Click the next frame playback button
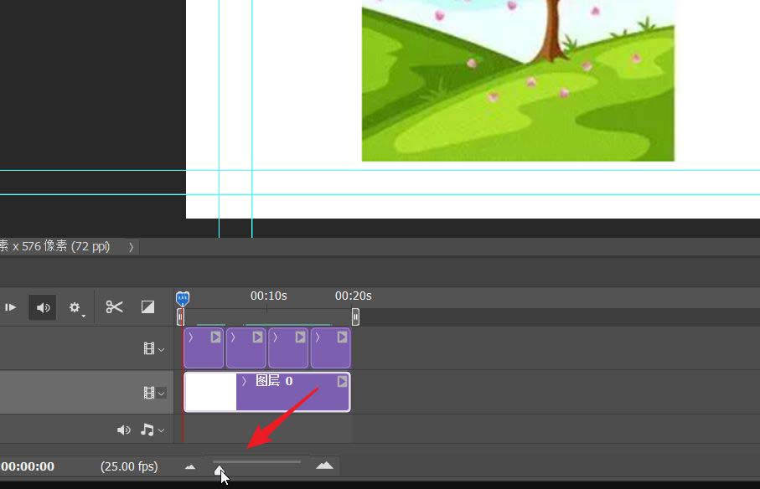The image size is (760, 489). pos(10,307)
